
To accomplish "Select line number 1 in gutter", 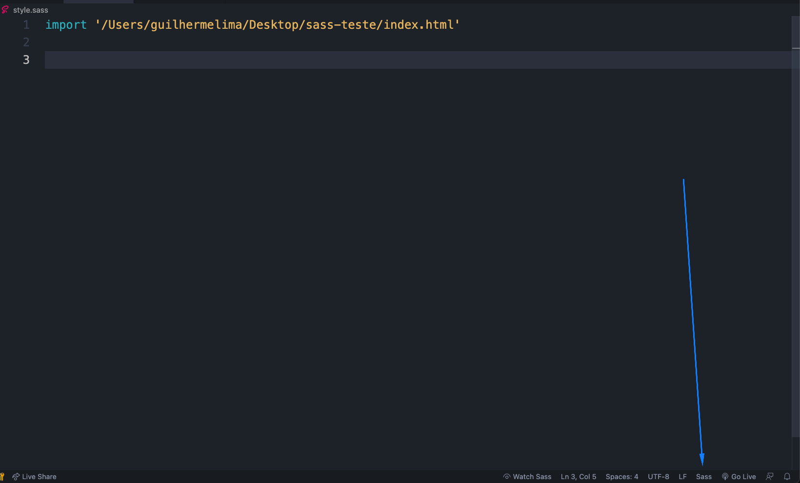I will coord(26,24).
